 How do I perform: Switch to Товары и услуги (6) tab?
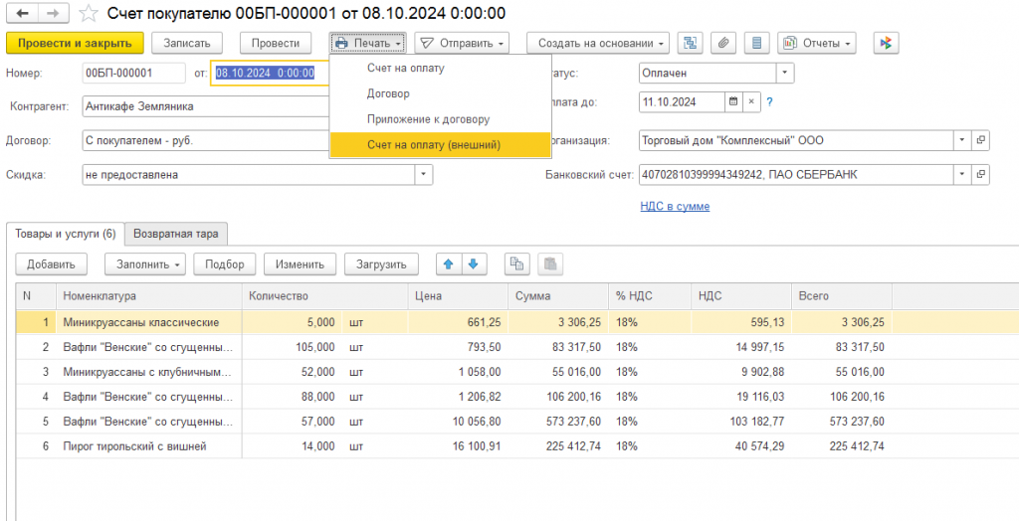coord(66,234)
